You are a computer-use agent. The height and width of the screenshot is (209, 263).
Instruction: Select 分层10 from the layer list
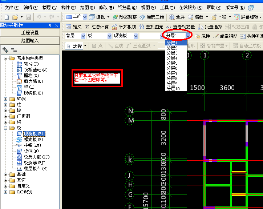(176, 89)
